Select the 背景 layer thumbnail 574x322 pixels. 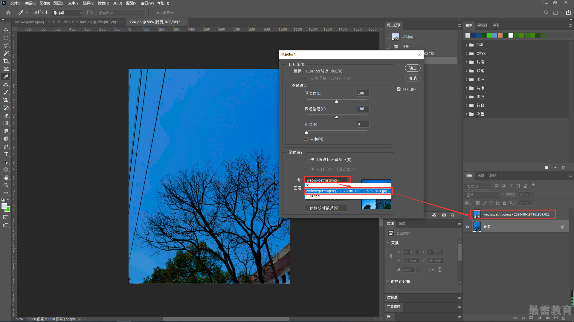(477, 227)
